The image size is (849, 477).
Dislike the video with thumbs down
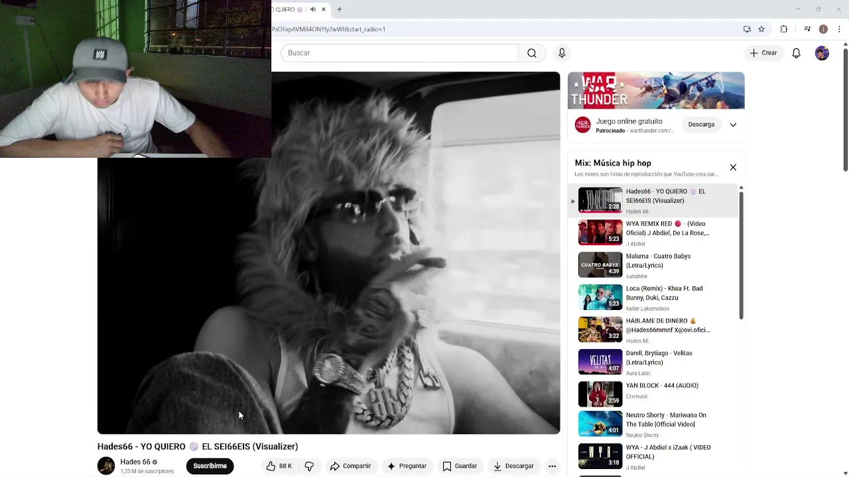pos(309,466)
